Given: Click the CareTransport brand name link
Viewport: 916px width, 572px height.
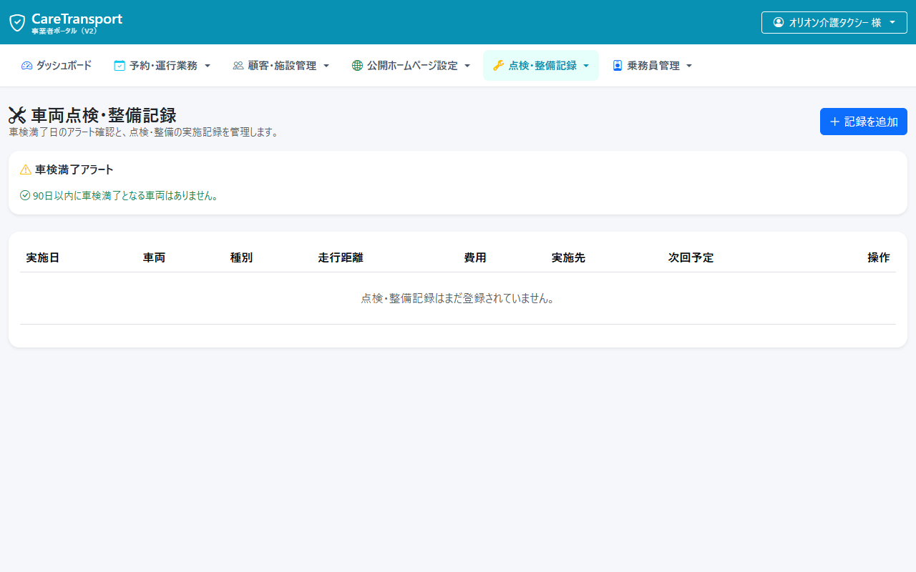Looking at the screenshot, I should tap(77, 19).
